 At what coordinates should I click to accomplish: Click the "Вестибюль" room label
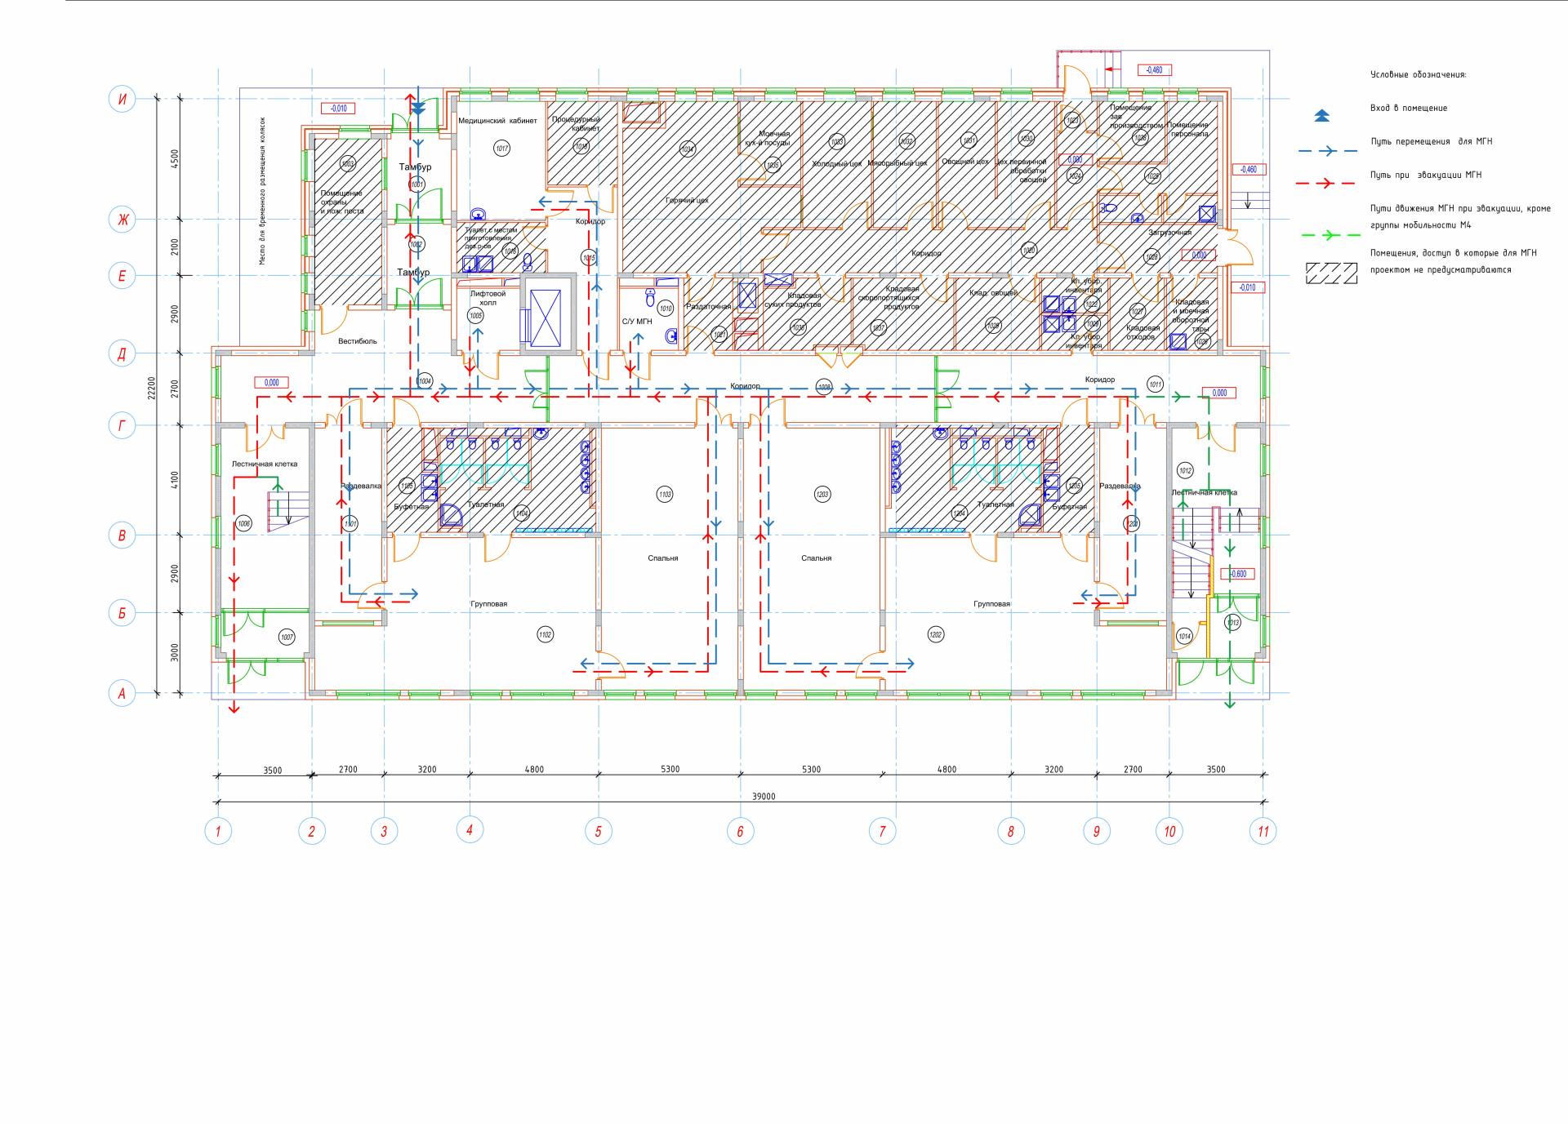pyautogui.click(x=358, y=341)
